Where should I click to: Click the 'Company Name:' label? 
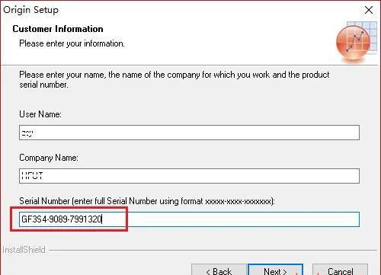pos(49,158)
